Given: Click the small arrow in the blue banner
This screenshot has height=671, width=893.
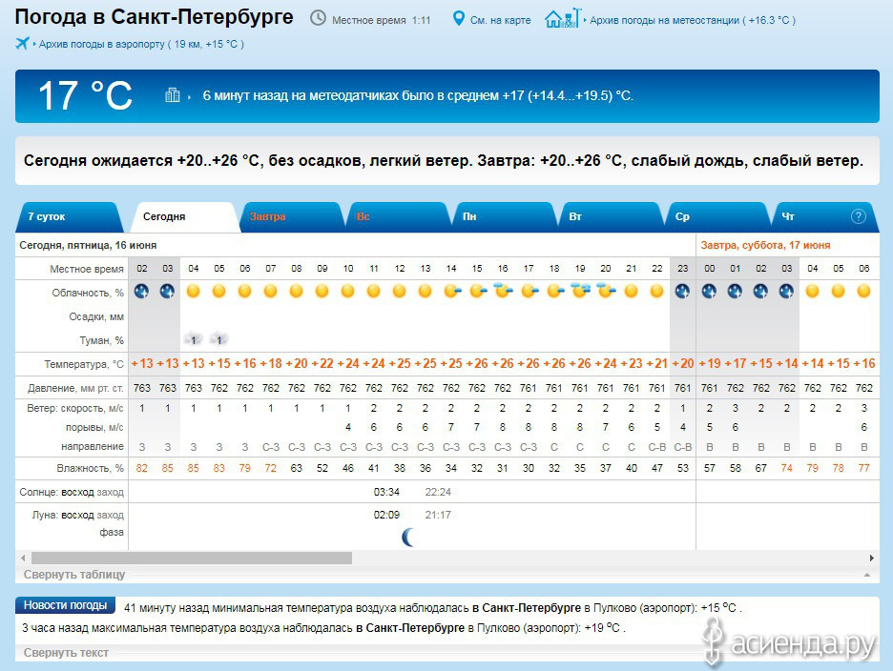Looking at the screenshot, I should pos(189,97).
